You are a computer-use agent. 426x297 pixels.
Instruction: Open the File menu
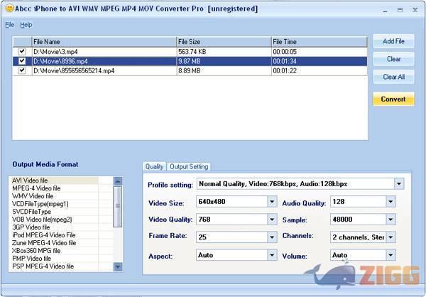pos(9,25)
